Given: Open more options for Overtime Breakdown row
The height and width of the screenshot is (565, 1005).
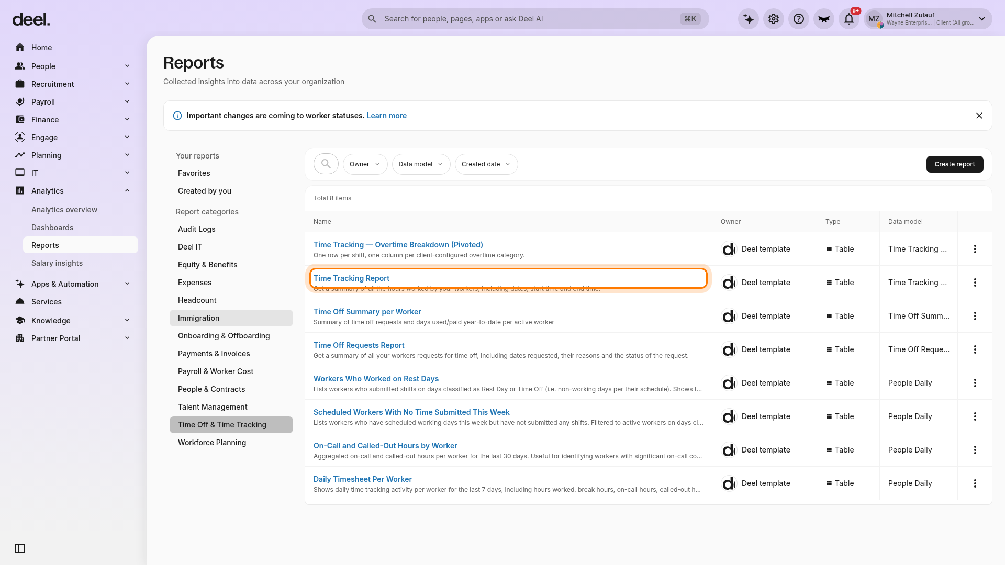Looking at the screenshot, I should [975, 249].
